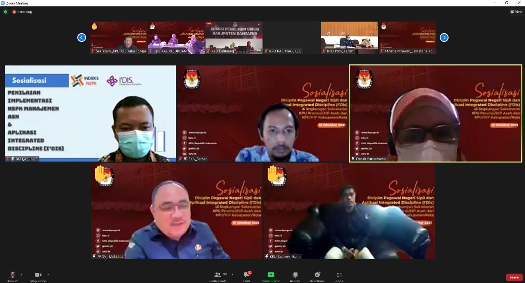Image resolution: width=525 pixels, height=283 pixels.
Task: Open the Participants panel
Action: 218,276
